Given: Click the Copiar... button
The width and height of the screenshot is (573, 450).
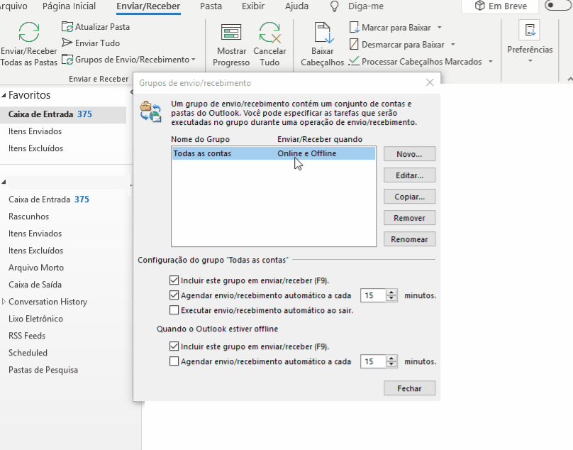Looking at the screenshot, I should (409, 197).
